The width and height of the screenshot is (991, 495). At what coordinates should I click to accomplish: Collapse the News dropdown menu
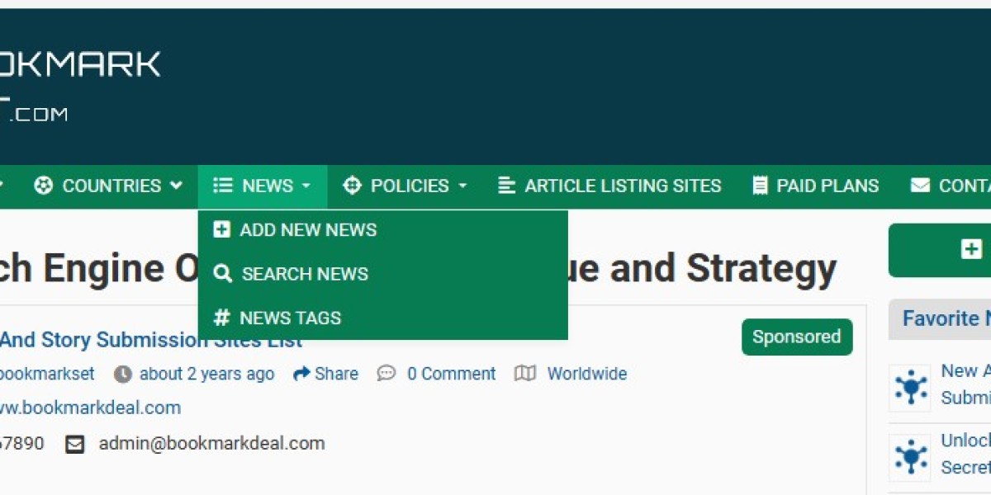pos(263,186)
